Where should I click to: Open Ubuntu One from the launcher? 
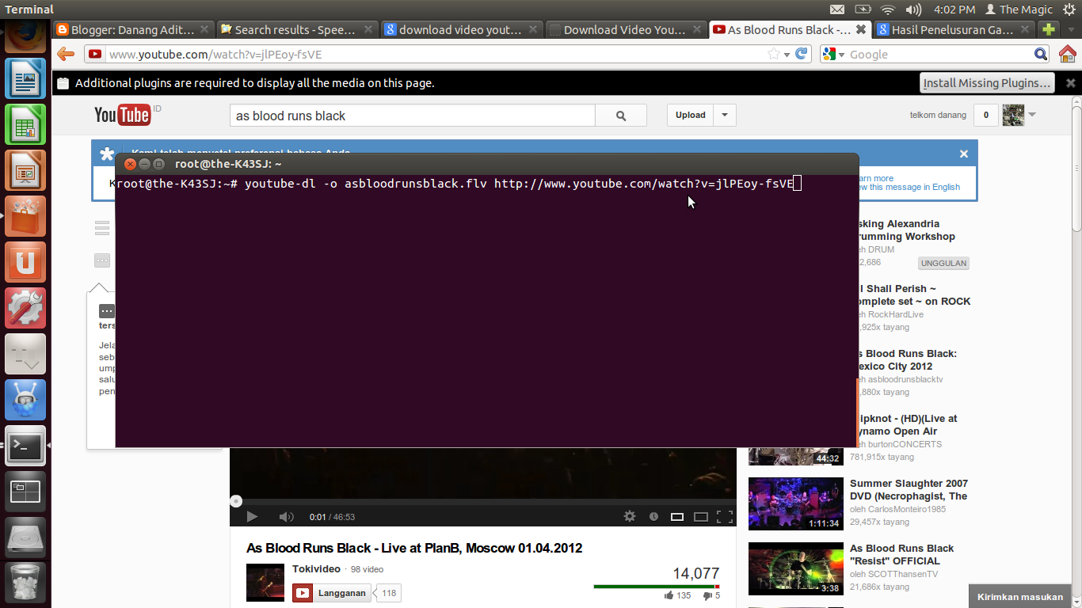coord(25,263)
